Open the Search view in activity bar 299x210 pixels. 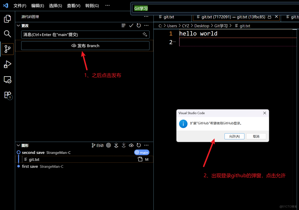pos(7,34)
